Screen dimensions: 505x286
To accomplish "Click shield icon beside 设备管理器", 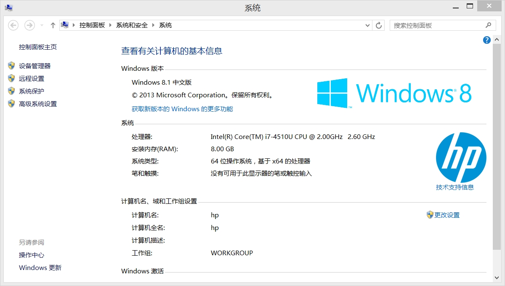I will pyautogui.click(x=11, y=66).
